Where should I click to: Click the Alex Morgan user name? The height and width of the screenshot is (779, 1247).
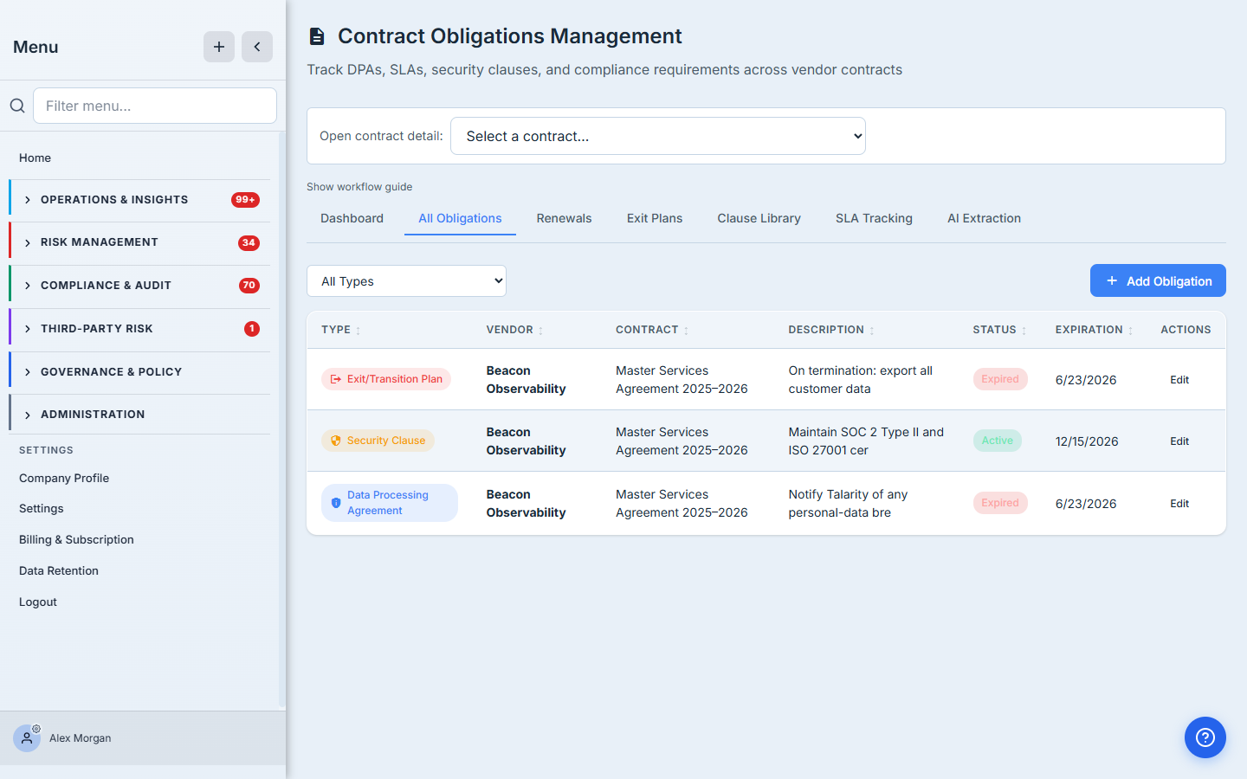(x=81, y=738)
